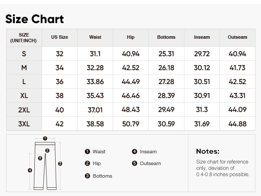This screenshot has width=261, height=196.
Task: Click the pants diagram illustration
Action: coord(45,163)
